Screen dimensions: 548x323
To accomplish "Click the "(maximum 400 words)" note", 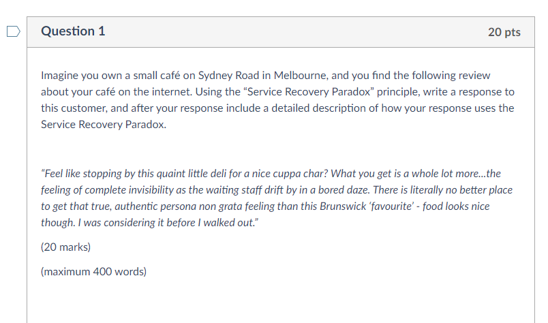I will (x=93, y=272).
